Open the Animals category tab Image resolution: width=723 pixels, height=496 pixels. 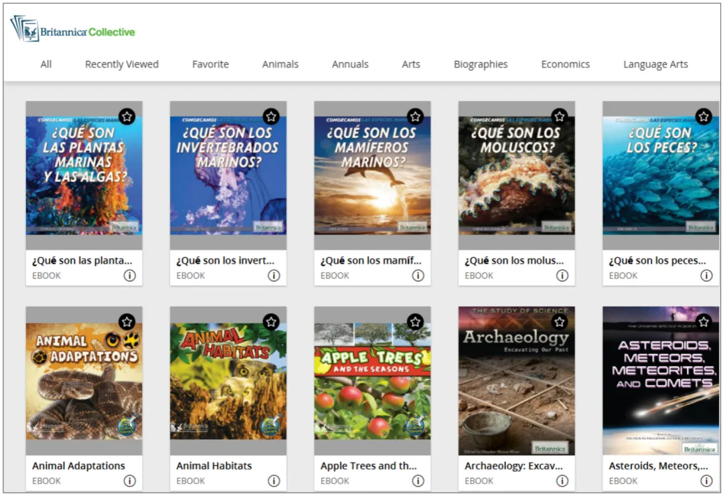[280, 64]
